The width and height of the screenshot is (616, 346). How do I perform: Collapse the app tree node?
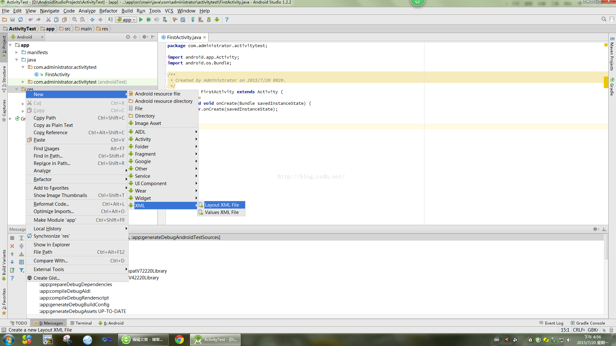coord(10,45)
